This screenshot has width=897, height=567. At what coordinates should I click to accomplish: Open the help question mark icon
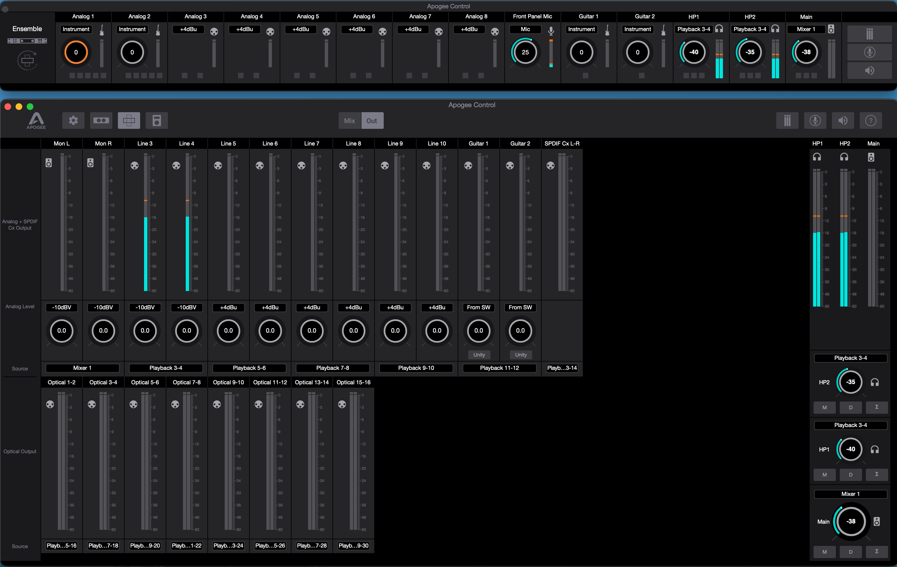[871, 121]
